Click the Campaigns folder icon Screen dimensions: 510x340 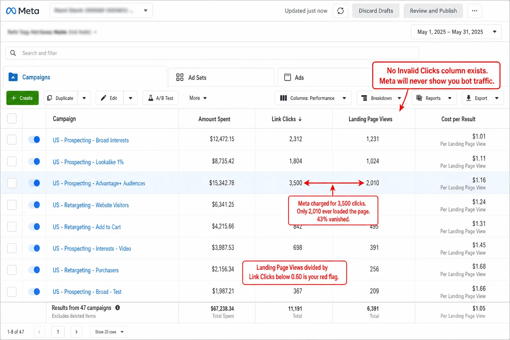[x=13, y=77]
